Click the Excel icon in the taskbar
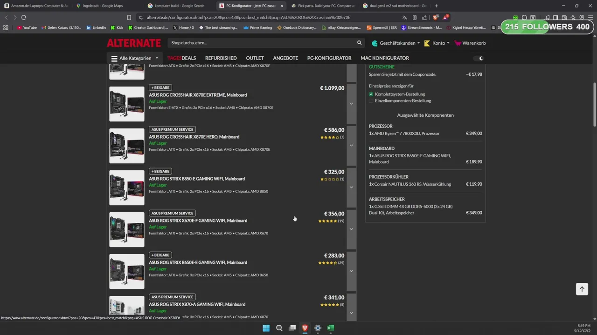The height and width of the screenshot is (335, 597). (330, 328)
